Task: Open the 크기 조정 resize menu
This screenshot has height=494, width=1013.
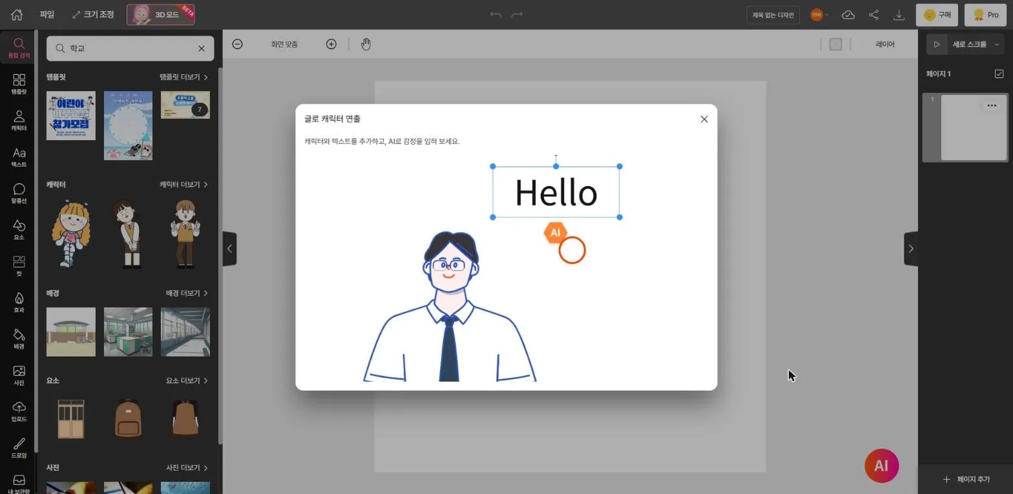Action: pos(93,14)
